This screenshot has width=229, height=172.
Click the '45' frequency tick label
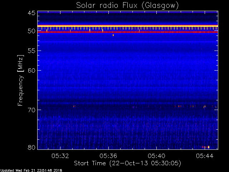click(31, 13)
